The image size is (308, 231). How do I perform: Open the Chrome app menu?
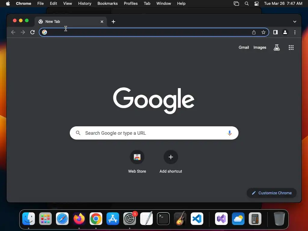[x=23, y=4]
